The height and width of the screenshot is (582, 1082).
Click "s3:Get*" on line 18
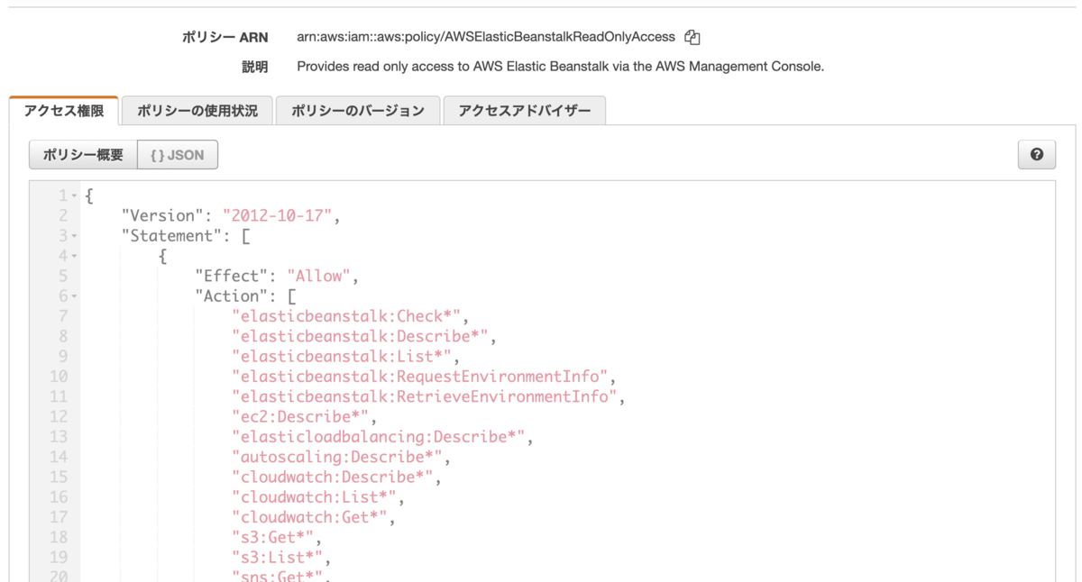click(x=273, y=537)
